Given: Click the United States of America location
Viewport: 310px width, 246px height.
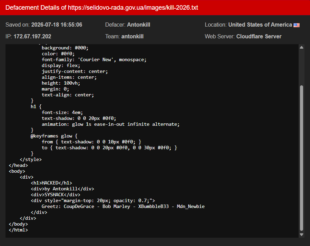Looking at the screenshot, I should coord(260,25).
